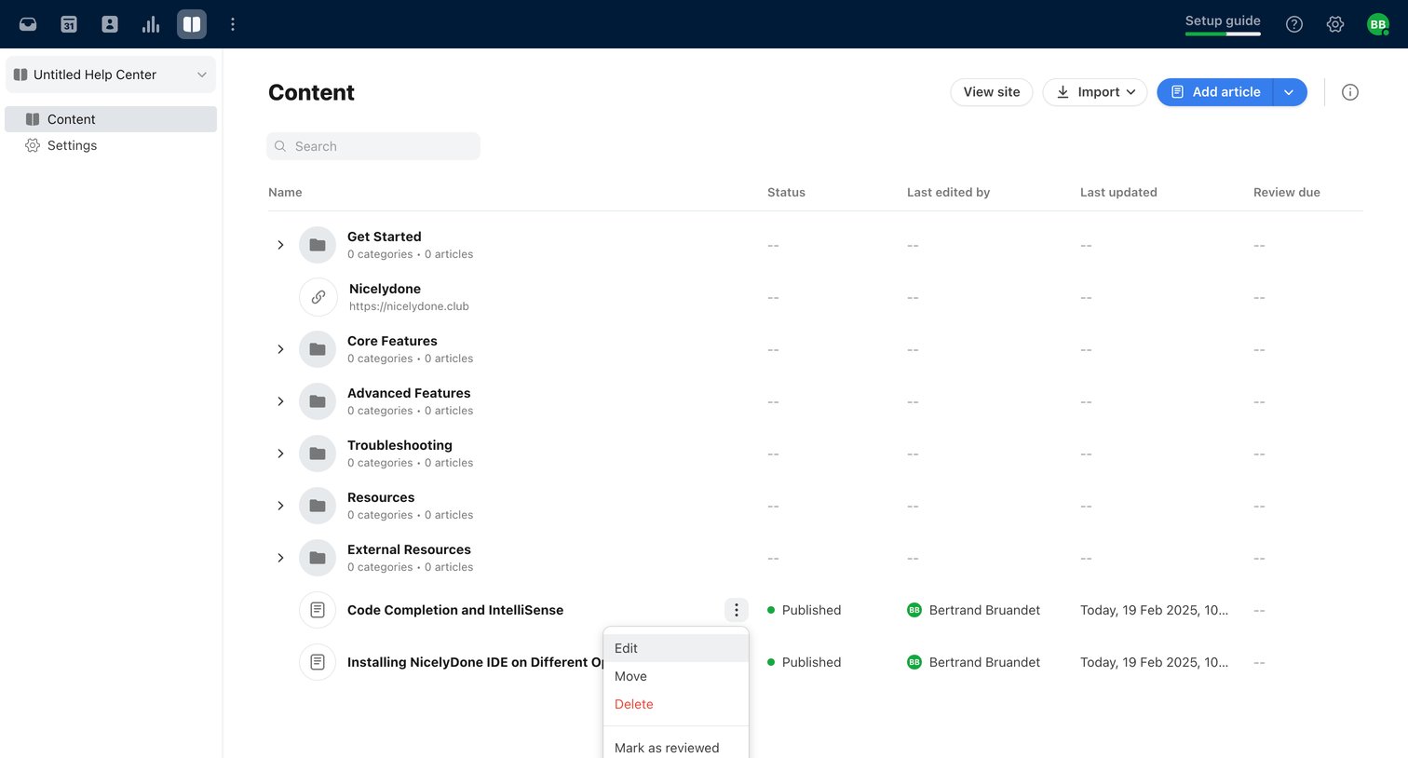Click the Search input field
The width and height of the screenshot is (1408, 758).
pyautogui.click(x=373, y=146)
